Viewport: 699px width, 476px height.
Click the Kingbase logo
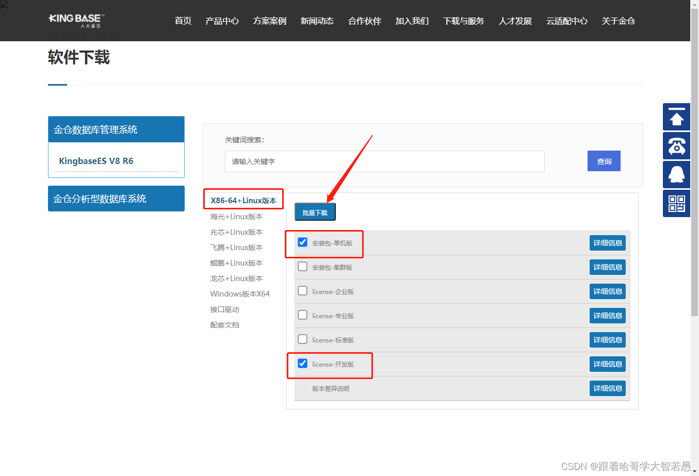pyautogui.click(x=76, y=21)
